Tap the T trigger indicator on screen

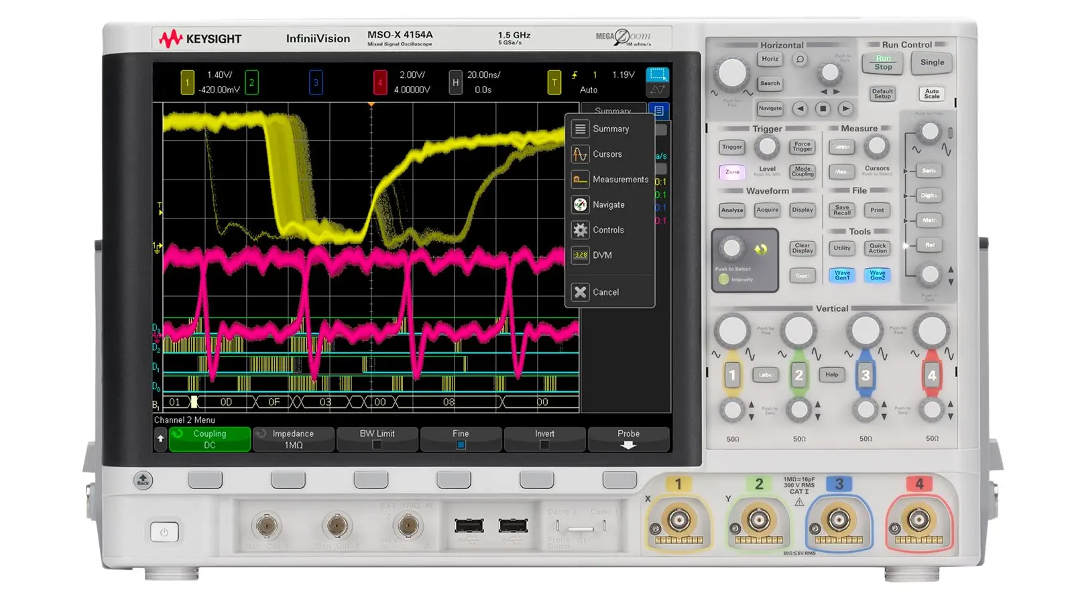(x=554, y=82)
